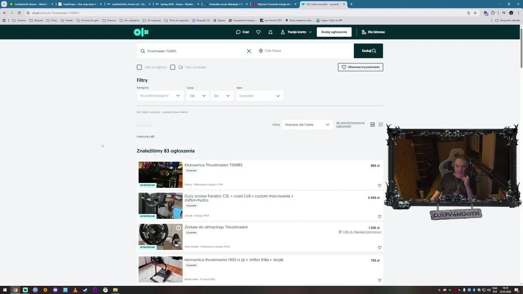Screen dimensions: 523x294
Task: Click 'Obserwuj wyszukiwanie' button
Action: point(360,67)
